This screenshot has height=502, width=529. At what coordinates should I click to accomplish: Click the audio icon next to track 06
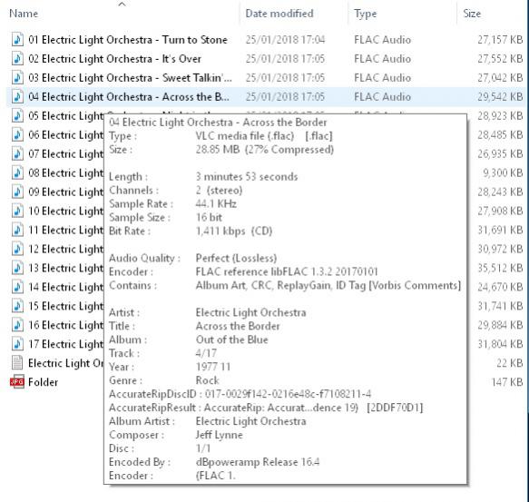(17, 134)
